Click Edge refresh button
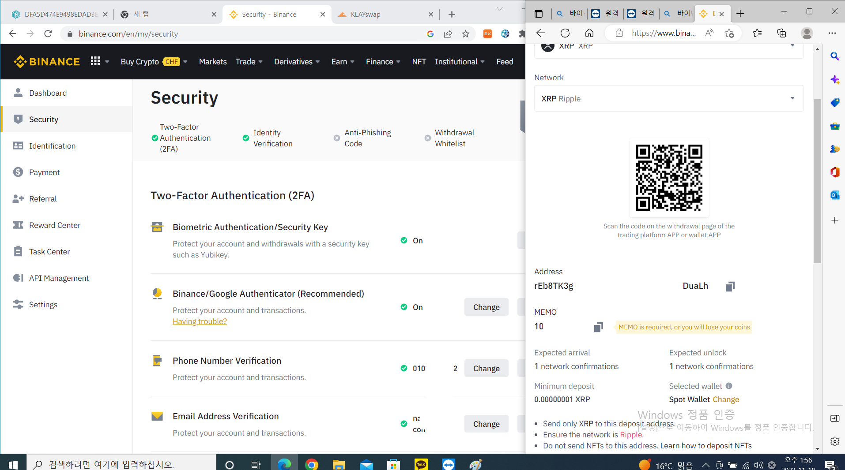Image resolution: width=845 pixels, height=470 pixels. point(565,33)
